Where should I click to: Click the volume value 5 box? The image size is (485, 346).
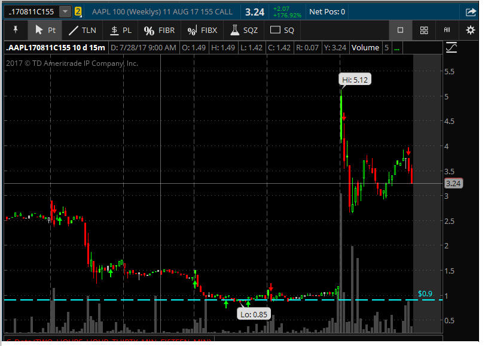386,48
